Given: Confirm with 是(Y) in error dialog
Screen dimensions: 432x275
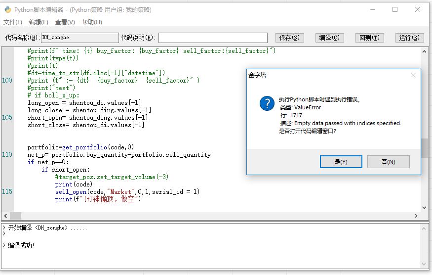Looking at the screenshot, I should click(x=341, y=162).
